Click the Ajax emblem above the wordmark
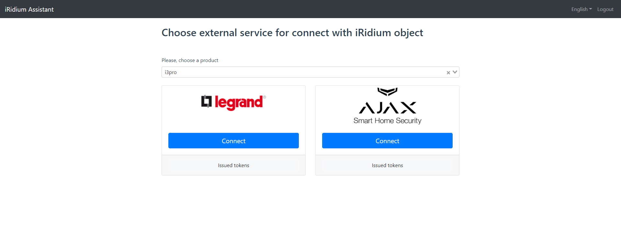Screen dimensions: 621x245 pyautogui.click(x=387, y=92)
